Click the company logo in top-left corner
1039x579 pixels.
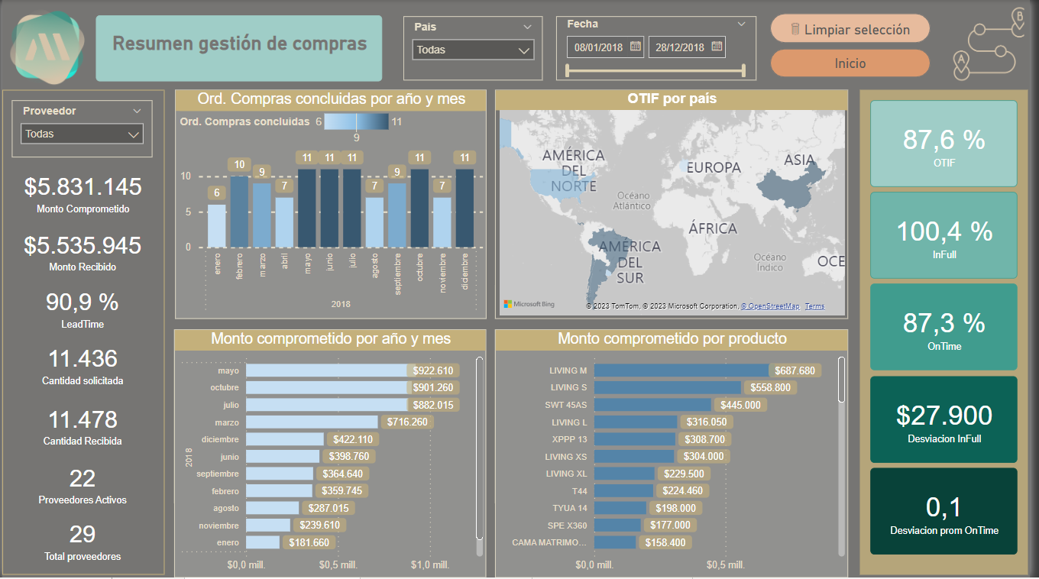[47, 48]
